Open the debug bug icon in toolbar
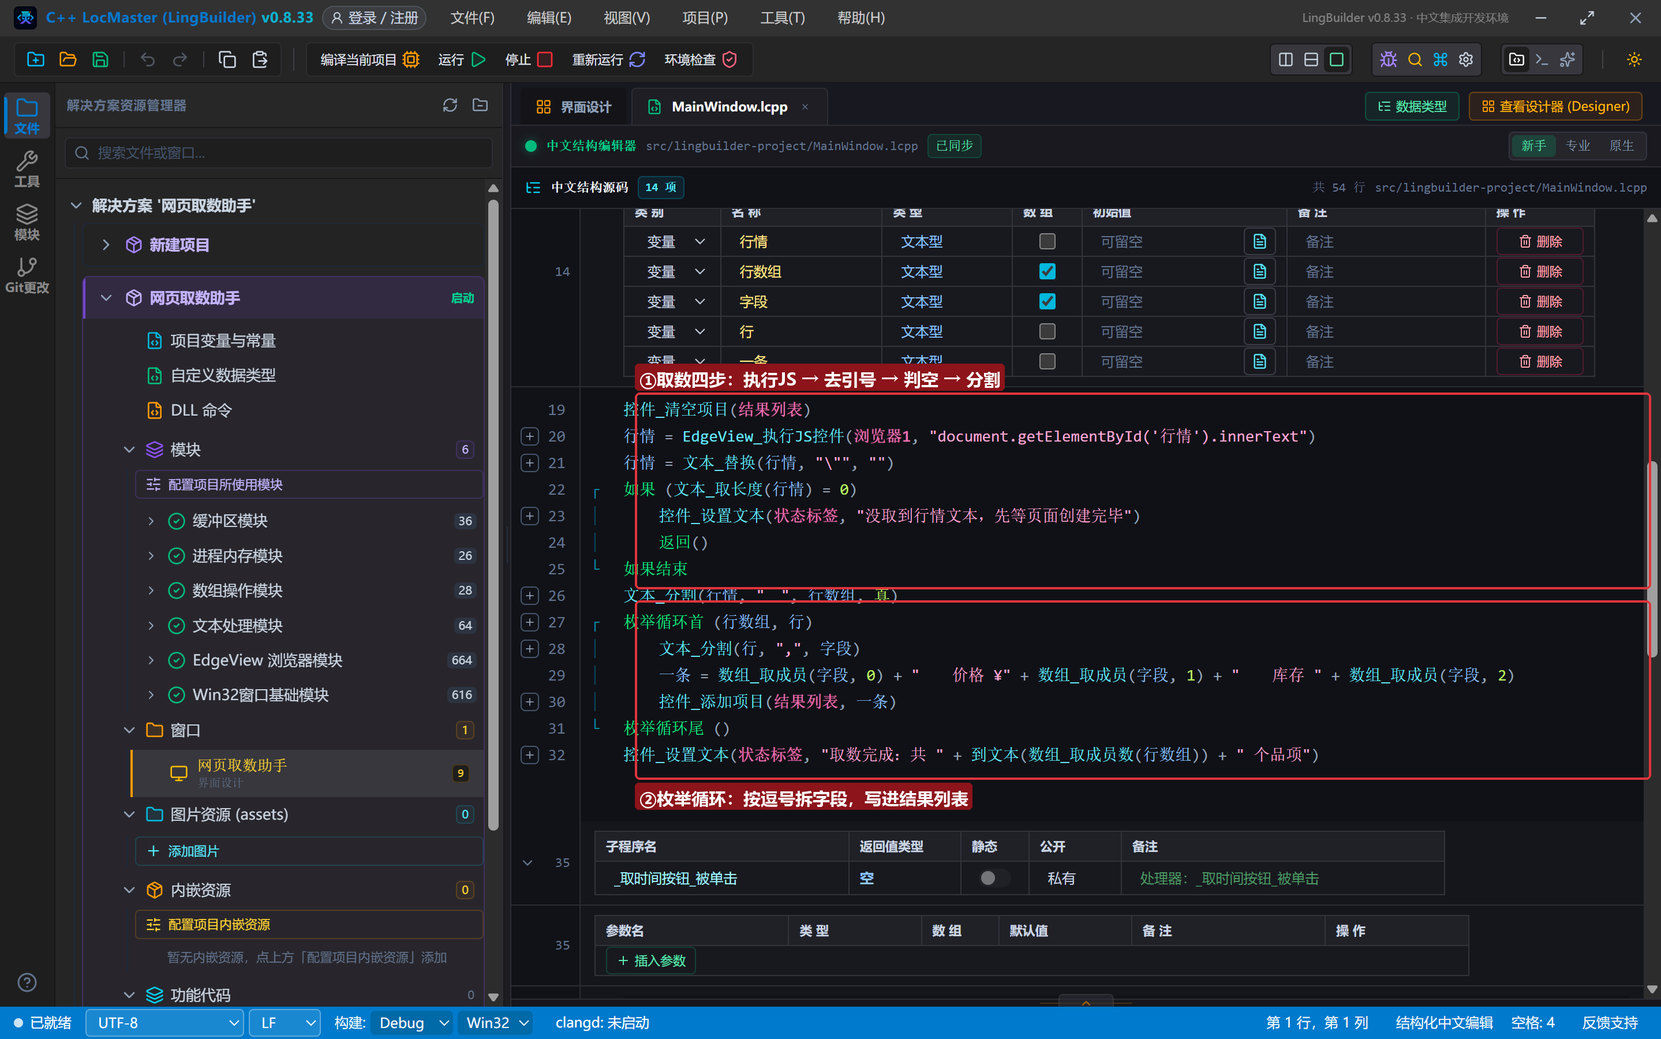 [1388, 60]
